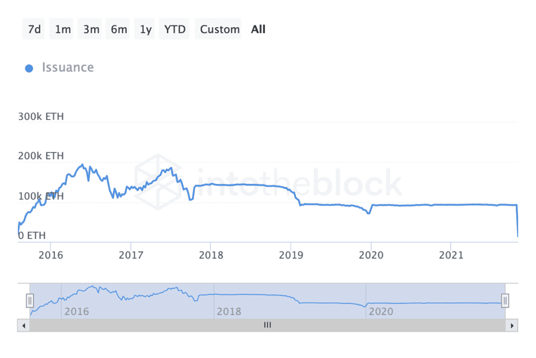
Task: Toggle the Issuance series legend label
Action: pos(68,68)
